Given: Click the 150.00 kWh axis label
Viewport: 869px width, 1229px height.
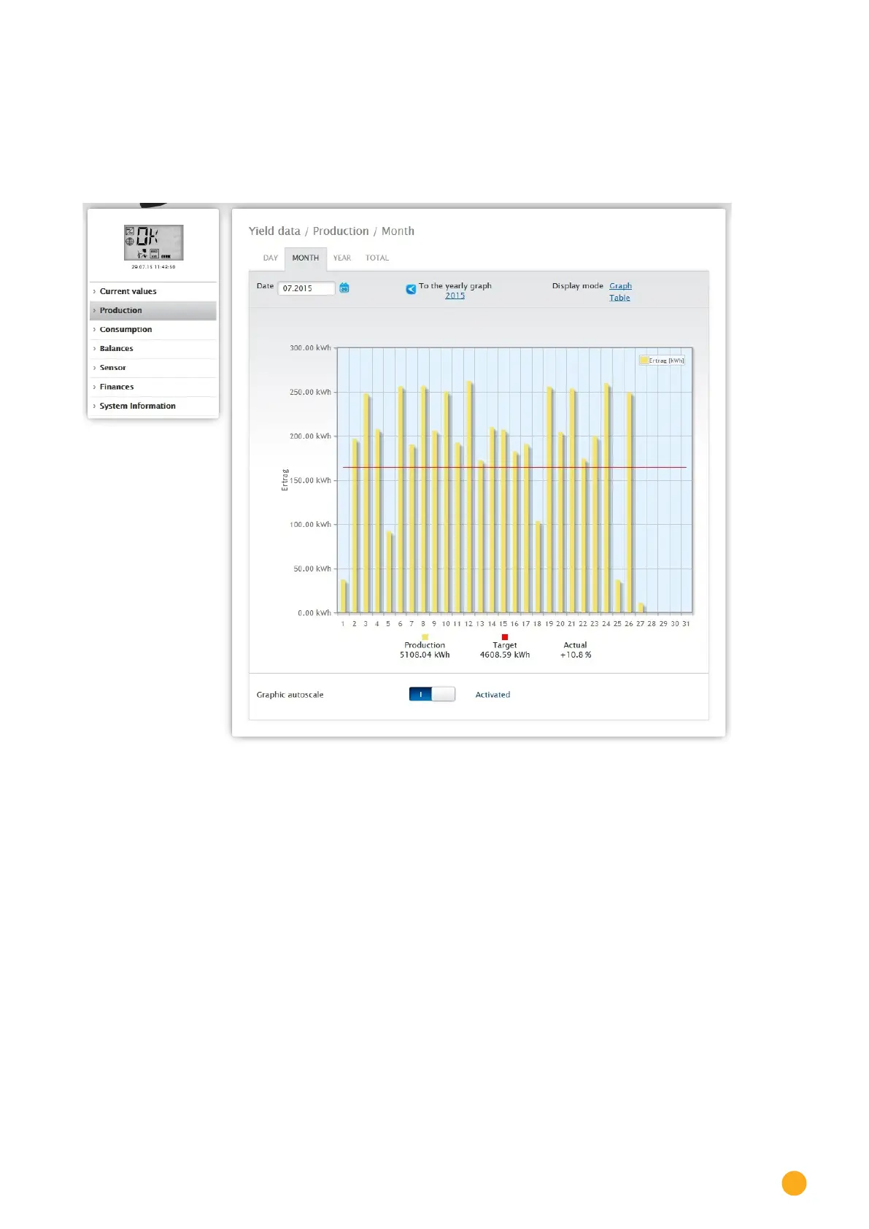Looking at the screenshot, I should tap(310, 480).
